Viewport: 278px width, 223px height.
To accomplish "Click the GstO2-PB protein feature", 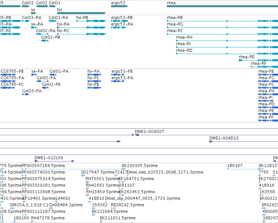I will point(45,88).
